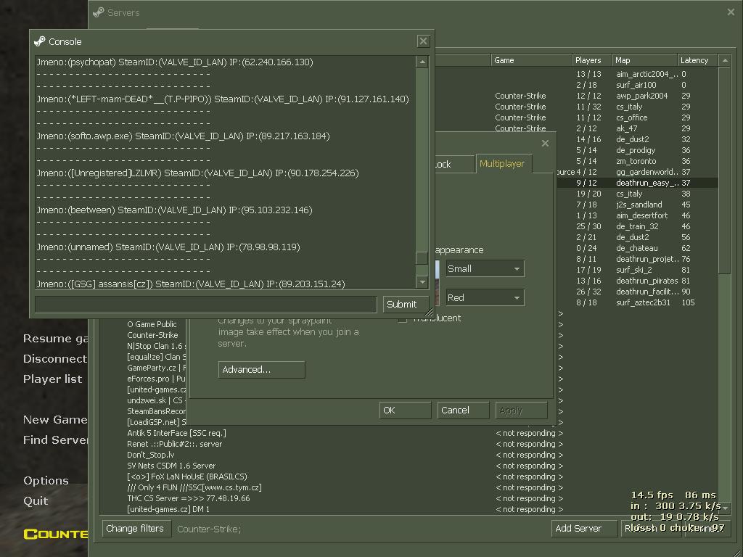Click the Console scrollbar thumb

click(x=422, y=257)
